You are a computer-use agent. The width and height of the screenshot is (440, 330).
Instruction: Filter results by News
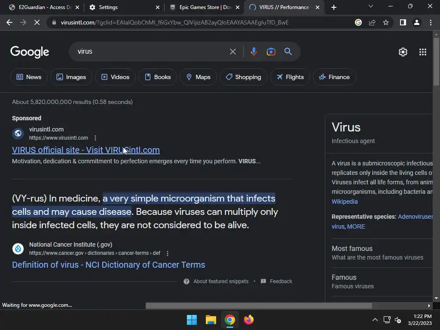[29, 77]
